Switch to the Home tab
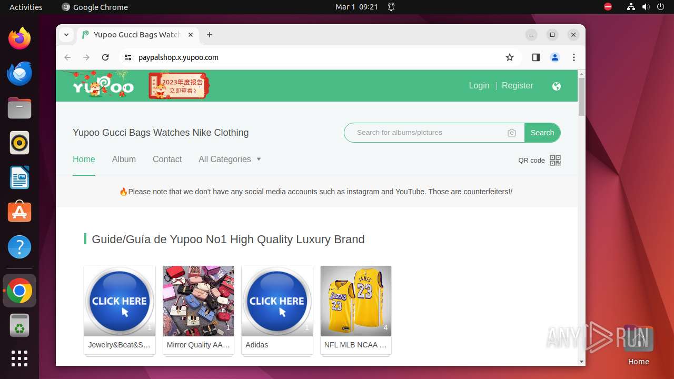The image size is (674, 379). click(84, 159)
